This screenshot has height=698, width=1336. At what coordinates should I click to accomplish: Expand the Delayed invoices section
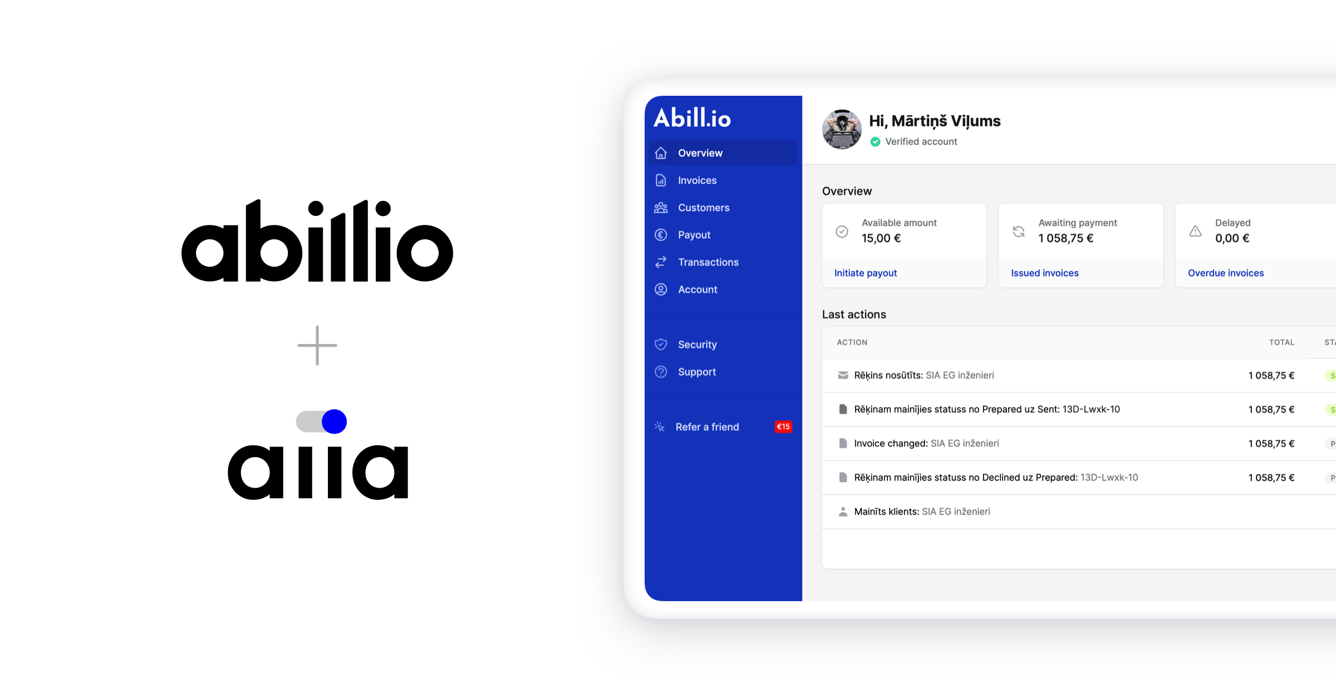(1226, 272)
